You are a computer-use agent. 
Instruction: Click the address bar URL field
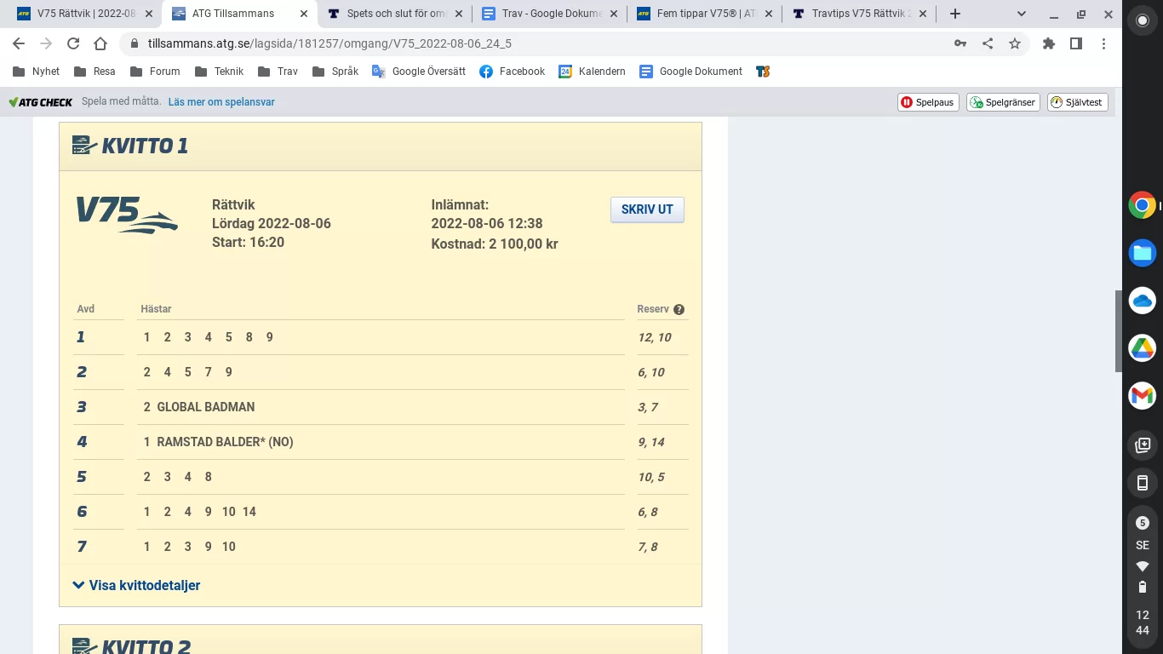click(341, 43)
